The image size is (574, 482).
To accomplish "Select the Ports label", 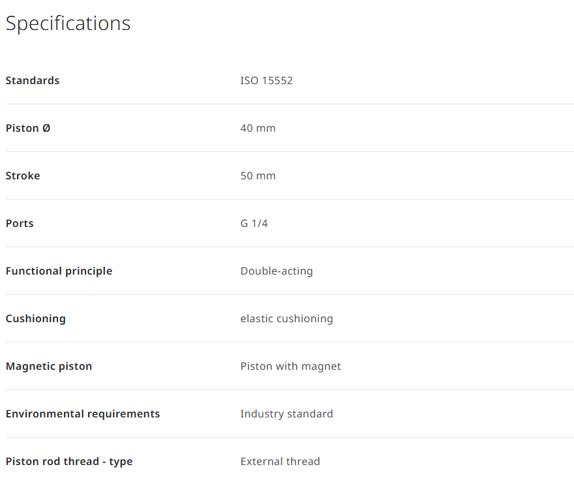I will click(x=20, y=223).
